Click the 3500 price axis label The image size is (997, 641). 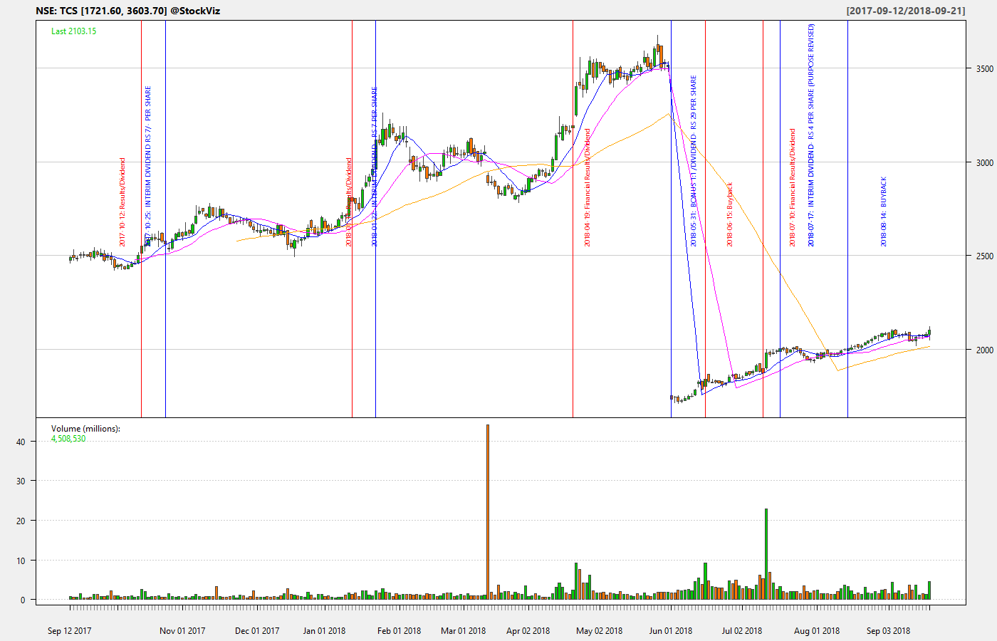(x=984, y=69)
